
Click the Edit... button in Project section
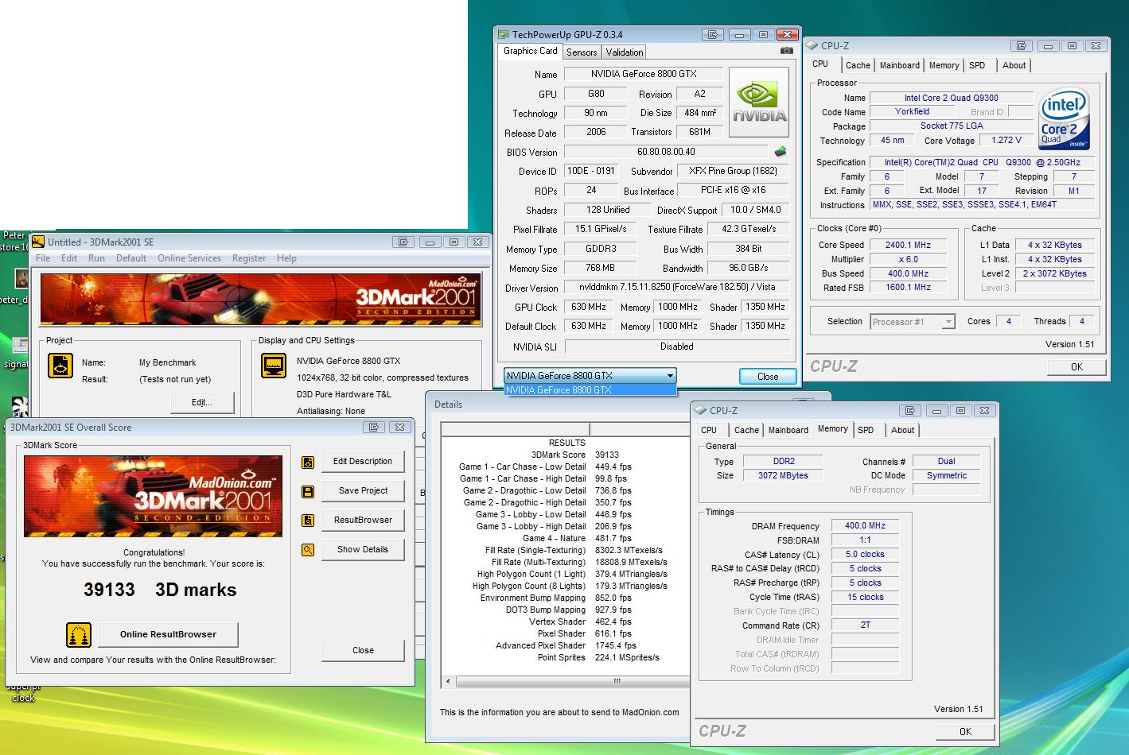pos(202,403)
